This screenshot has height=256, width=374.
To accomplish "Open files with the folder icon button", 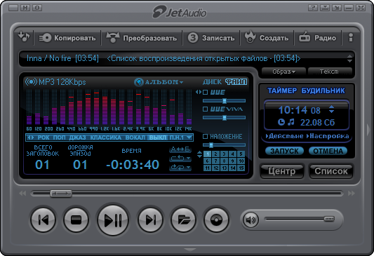I will [x=183, y=220].
